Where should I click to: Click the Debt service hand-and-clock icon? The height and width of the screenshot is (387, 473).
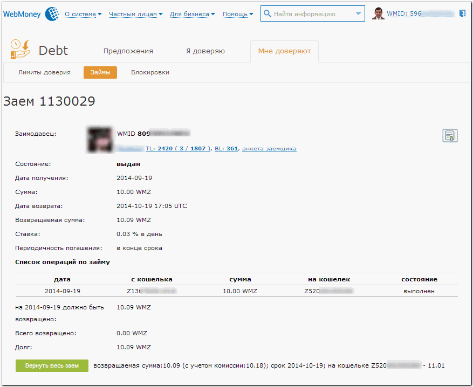coord(20,49)
